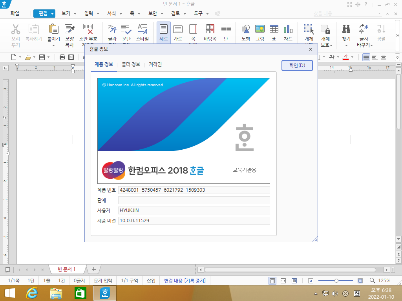Expand the Save icon dropdown arrow
The width and height of the screenshot is (402, 301).
(x=48, y=57)
